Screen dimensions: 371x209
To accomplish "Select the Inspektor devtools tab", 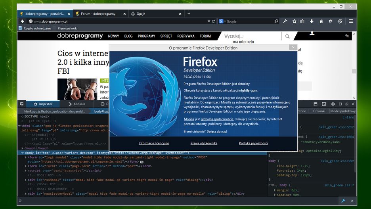I will 43,104.
